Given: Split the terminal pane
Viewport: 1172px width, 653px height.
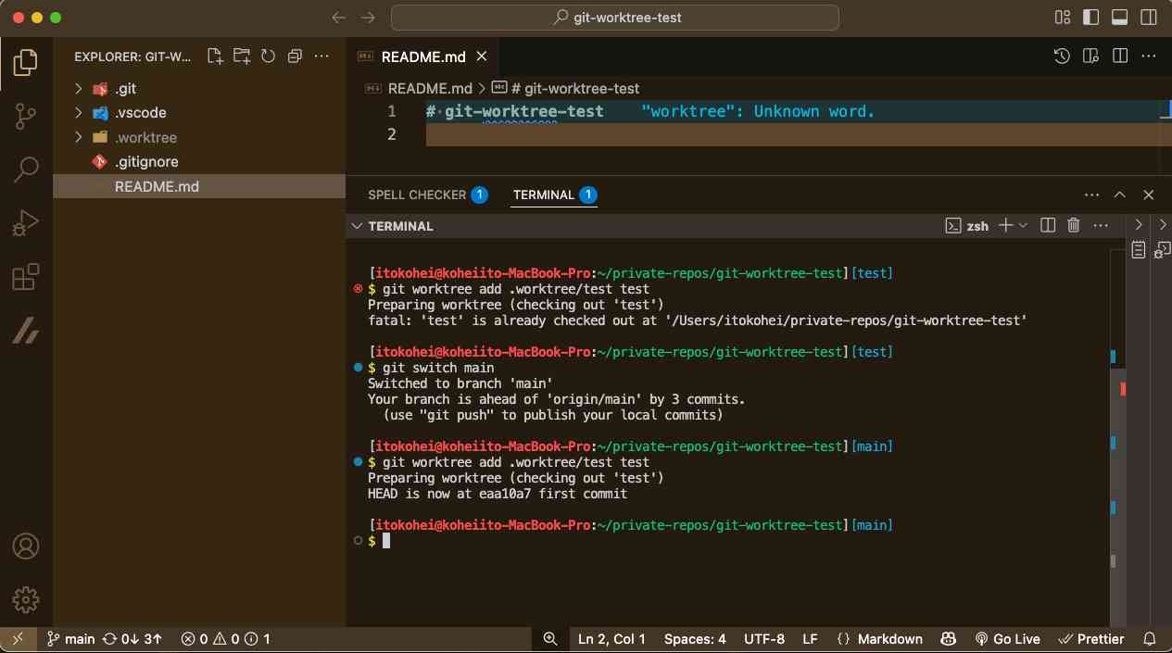Looking at the screenshot, I should click(1048, 225).
